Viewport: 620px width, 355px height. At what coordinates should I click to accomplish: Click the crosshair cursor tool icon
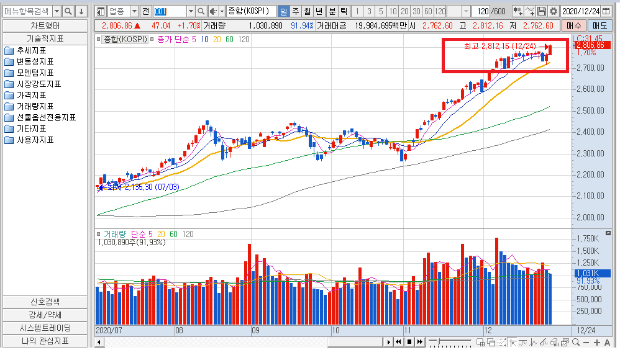(x=513, y=343)
